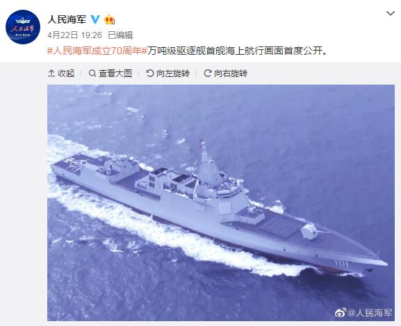
Task: Expand the post options chevron menu
Action: 391,13
